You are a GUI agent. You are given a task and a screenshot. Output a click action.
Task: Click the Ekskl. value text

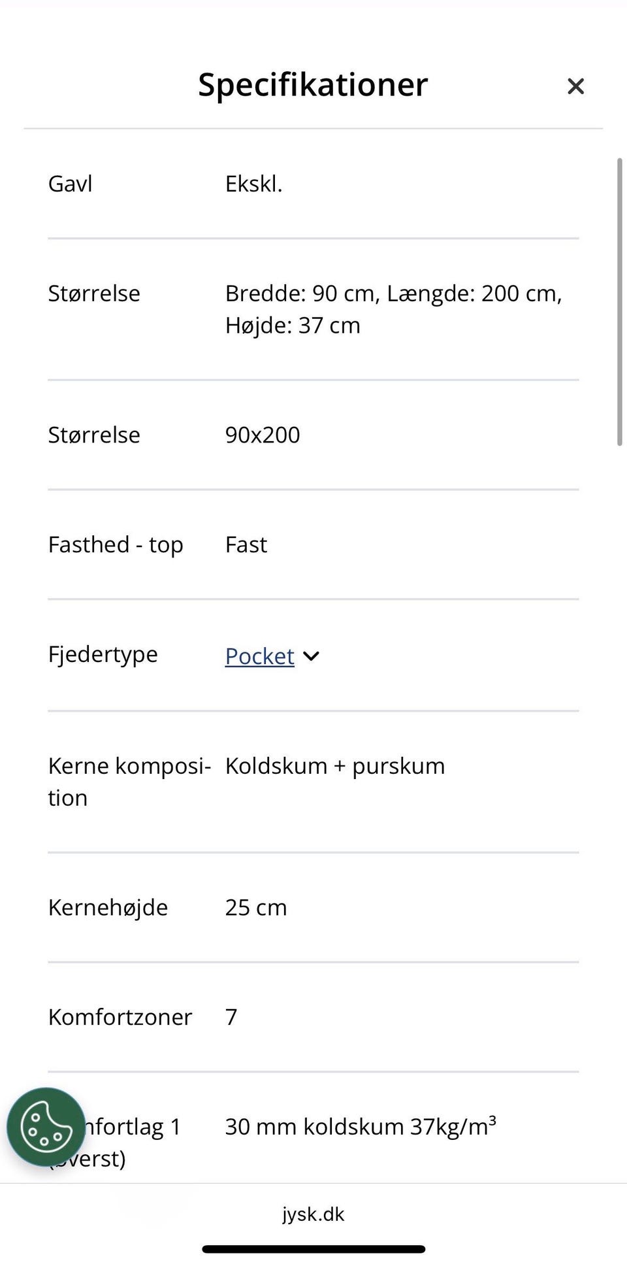coord(253,184)
